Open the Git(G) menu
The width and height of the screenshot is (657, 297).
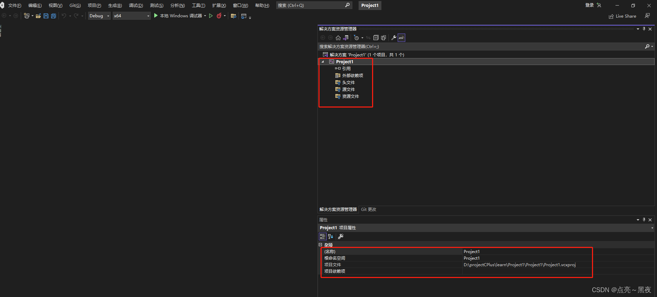(75, 6)
